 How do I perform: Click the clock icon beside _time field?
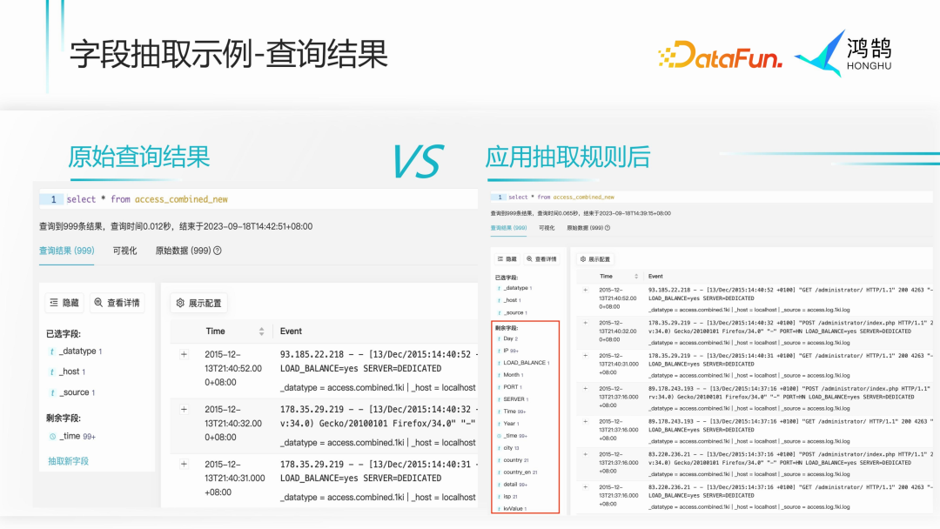pyautogui.click(x=51, y=436)
